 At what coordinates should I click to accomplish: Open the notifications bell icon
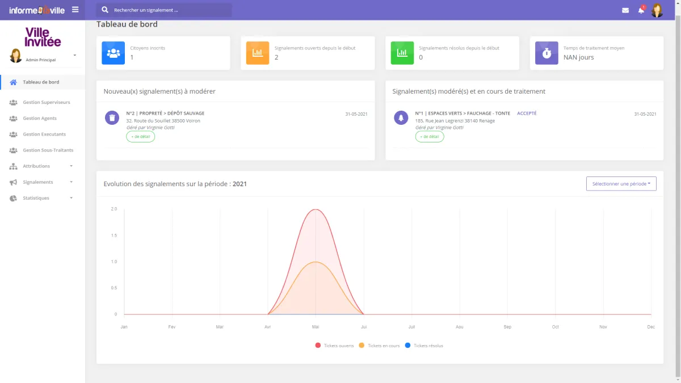641,10
